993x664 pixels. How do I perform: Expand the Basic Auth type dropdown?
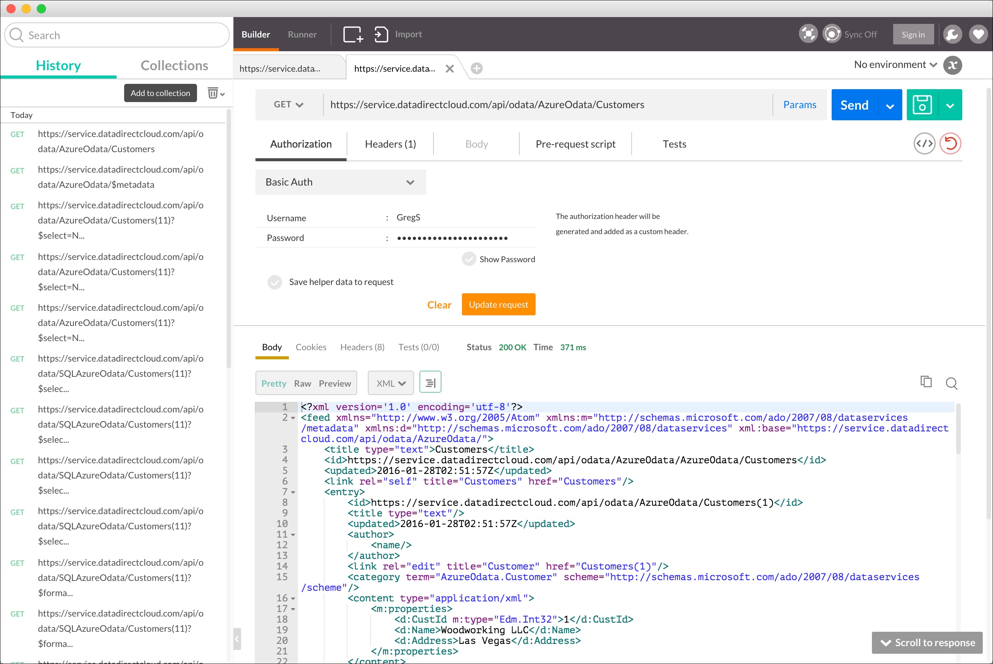(340, 182)
